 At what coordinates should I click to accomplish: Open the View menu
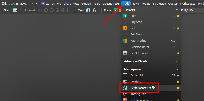coord(76,4)
